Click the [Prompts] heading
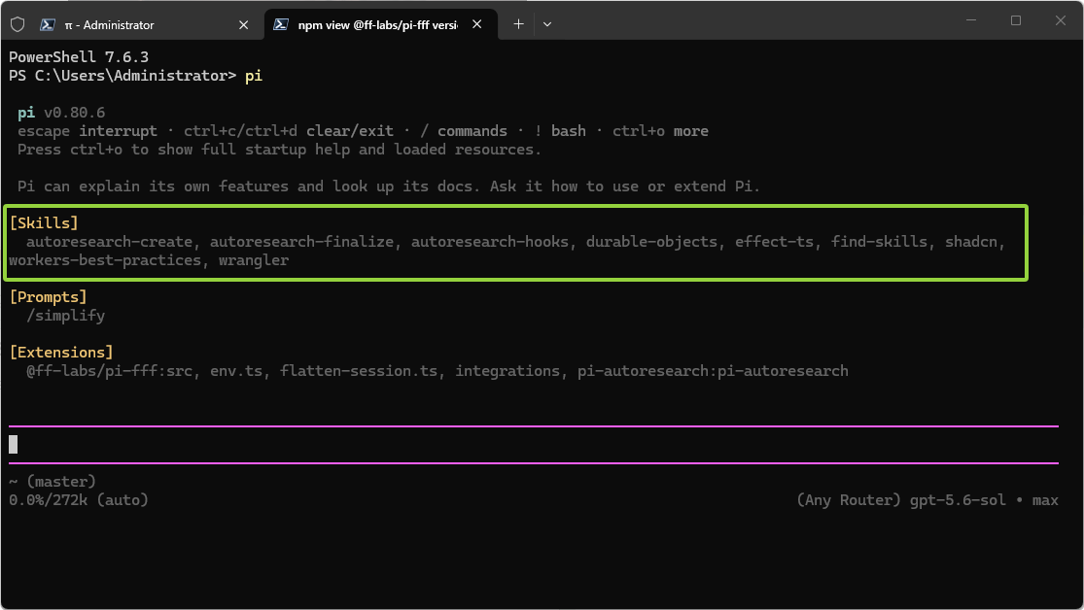This screenshot has height=610, width=1084. coord(49,297)
